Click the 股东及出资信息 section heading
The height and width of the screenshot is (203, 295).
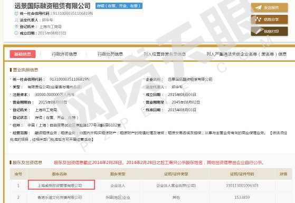27,162
